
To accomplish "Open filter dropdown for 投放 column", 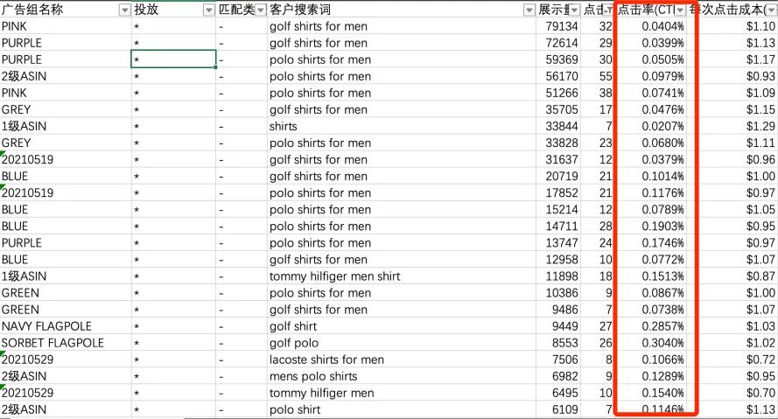I will [x=209, y=10].
